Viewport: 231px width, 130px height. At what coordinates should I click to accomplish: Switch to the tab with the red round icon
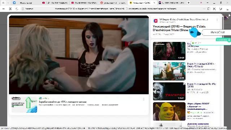pyautogui.click(x=113, y=3)
